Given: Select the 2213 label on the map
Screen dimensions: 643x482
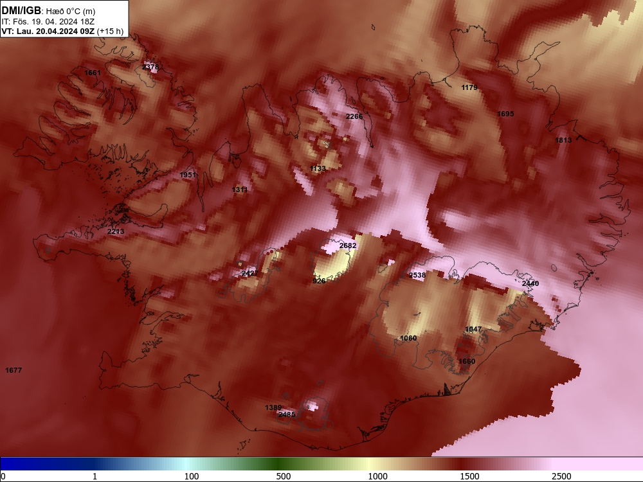Looking at the screenshot, I should (116, 231).
